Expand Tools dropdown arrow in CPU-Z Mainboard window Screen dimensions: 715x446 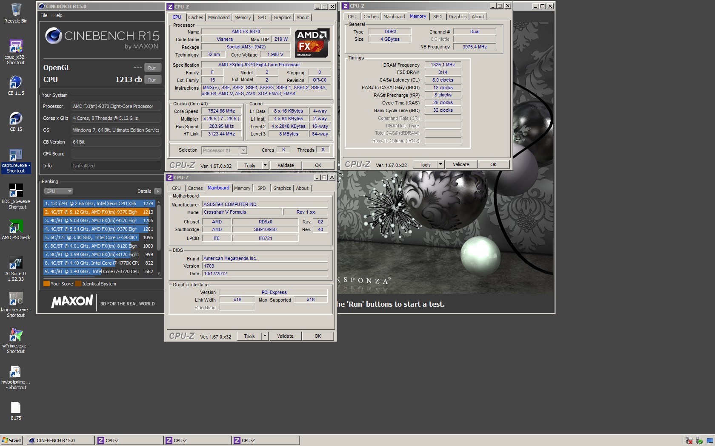click(x=265, y=336)
